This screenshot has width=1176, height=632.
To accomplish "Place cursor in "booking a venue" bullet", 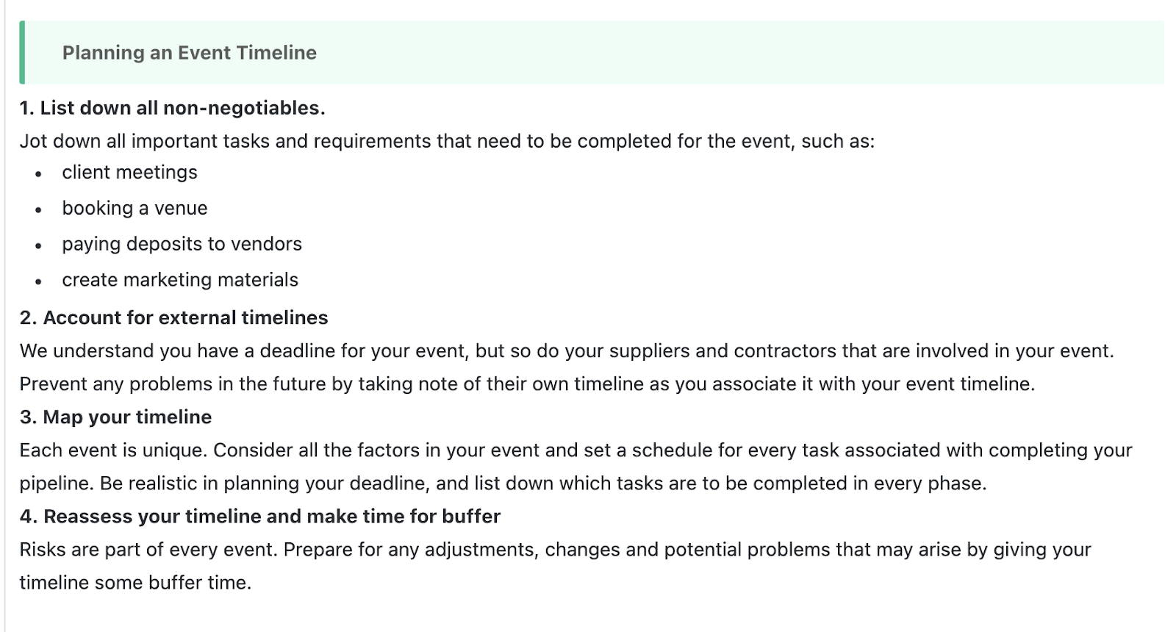I will coord(135,209).
